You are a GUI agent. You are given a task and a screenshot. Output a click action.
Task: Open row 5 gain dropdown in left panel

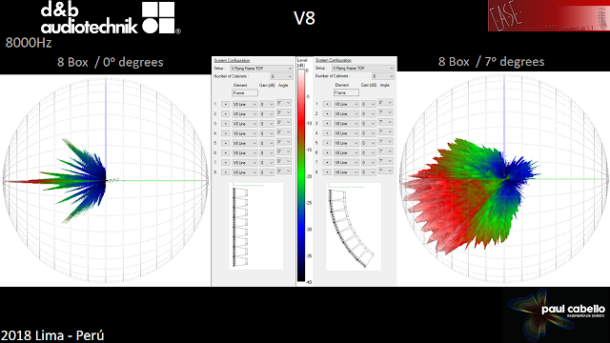coord(267,143)
